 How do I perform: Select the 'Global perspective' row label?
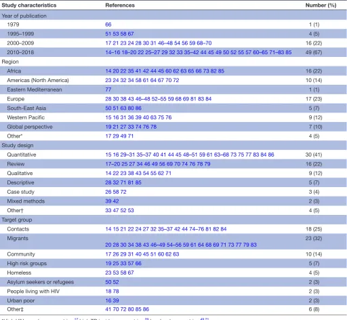tap(30, 127)
